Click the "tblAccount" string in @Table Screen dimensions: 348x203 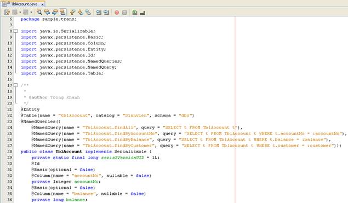[75, 115]
